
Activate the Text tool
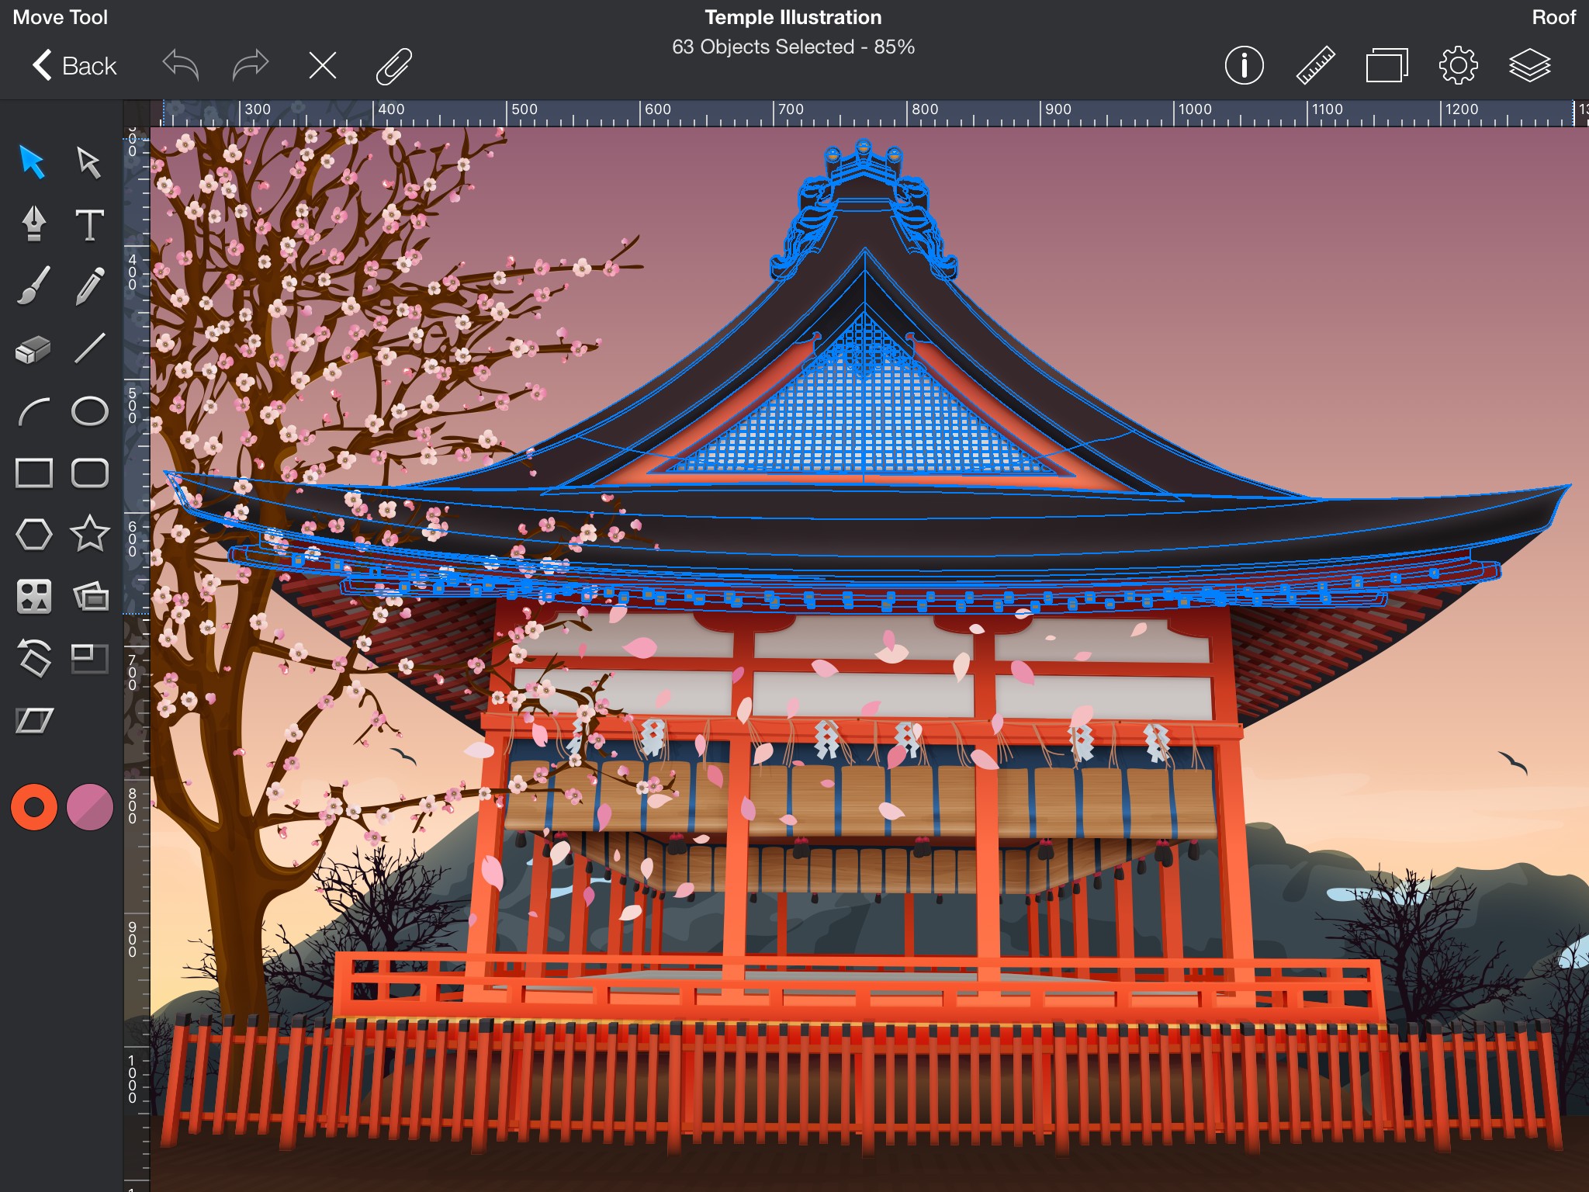tap(89, 223)
